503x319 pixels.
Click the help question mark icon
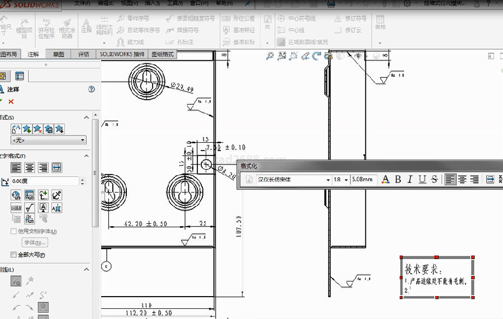click(92, 89)
